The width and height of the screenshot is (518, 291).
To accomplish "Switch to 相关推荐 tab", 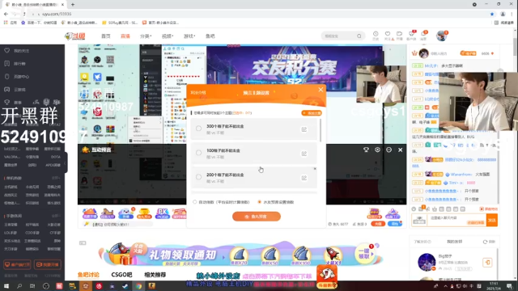I will 155,275.
